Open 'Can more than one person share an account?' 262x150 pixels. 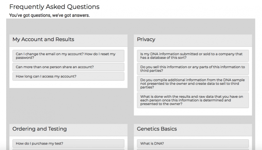(68, 67)
